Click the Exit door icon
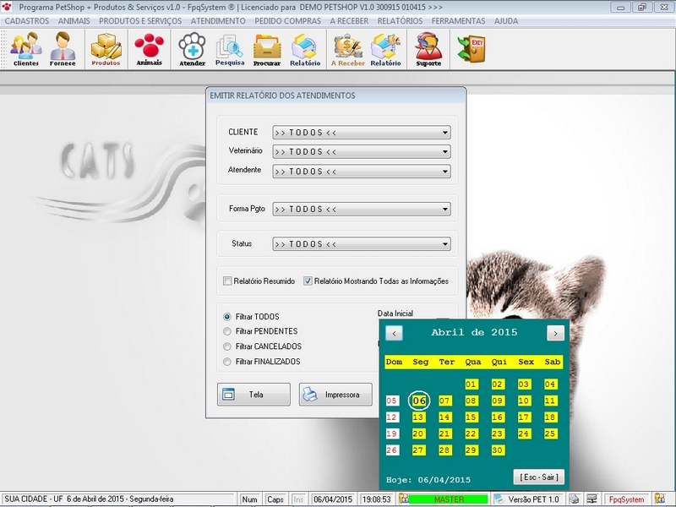The image size is (676, 507). pyautogui.click(x=472, y=49)
